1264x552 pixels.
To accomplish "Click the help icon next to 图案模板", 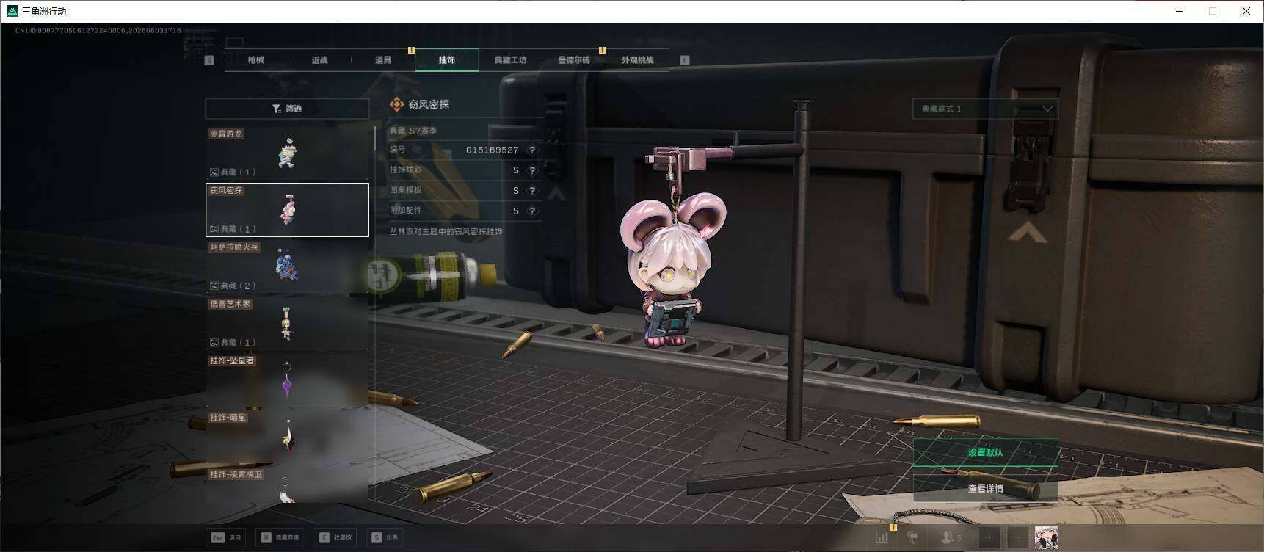I will 532,191.
